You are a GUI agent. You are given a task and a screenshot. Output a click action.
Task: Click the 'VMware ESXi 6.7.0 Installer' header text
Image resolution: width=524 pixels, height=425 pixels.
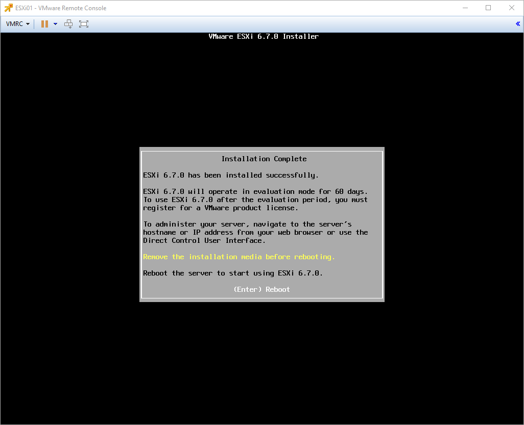pyautogui.click(x=264, y=36)
